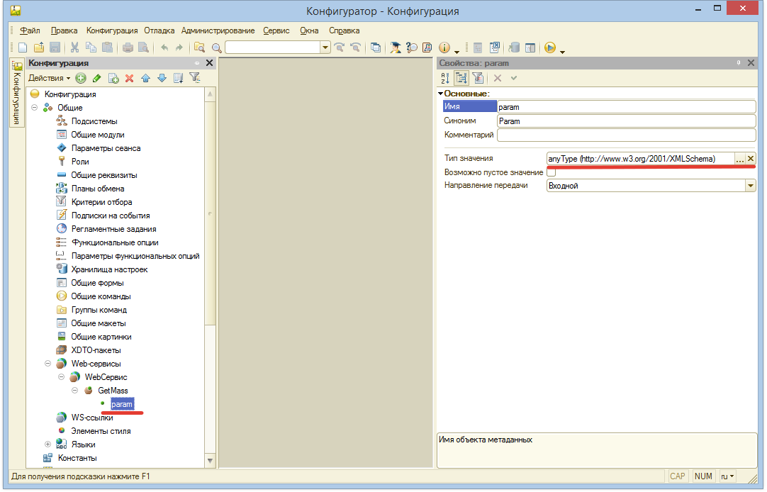This screenshot has height=492, width=767.
Task: Toggle 'Возможно пустое значение' checkbox
Action: [x=552, y=172]
